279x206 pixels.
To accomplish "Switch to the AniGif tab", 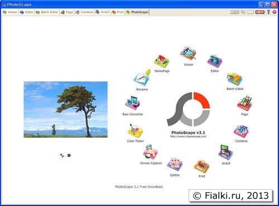I will point(102,12).
